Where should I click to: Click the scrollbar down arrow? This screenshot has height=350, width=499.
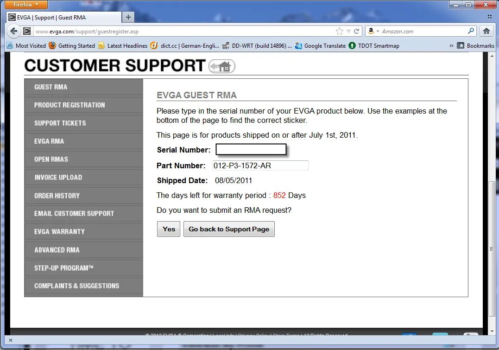492,331
